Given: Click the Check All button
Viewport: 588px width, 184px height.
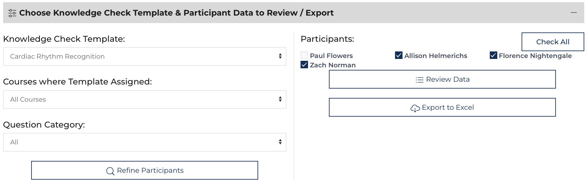Looking at the screenshot, I should click(x=553, y=42).
